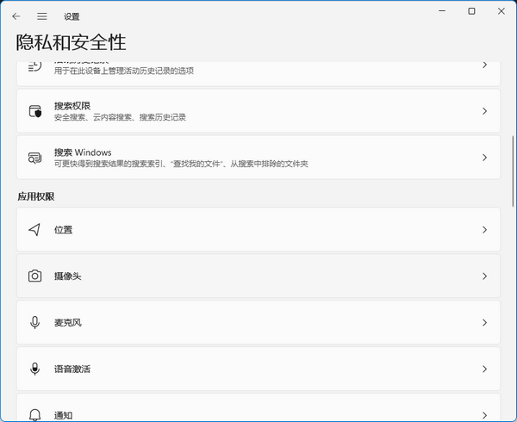Select the 搜索 Windows settings entry
This screenshot has height=422, width=517.
[x=258, y=158]
